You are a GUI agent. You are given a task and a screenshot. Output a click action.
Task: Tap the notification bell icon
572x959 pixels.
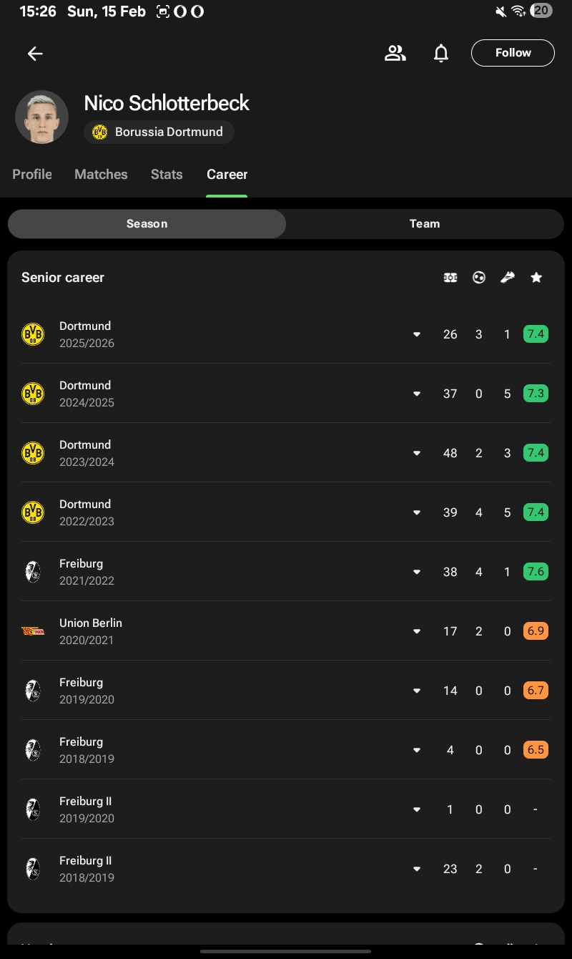coord(441,53)
